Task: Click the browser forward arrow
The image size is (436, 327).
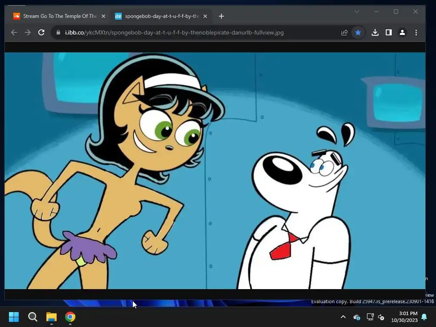Action: click(x=28, y=32)
